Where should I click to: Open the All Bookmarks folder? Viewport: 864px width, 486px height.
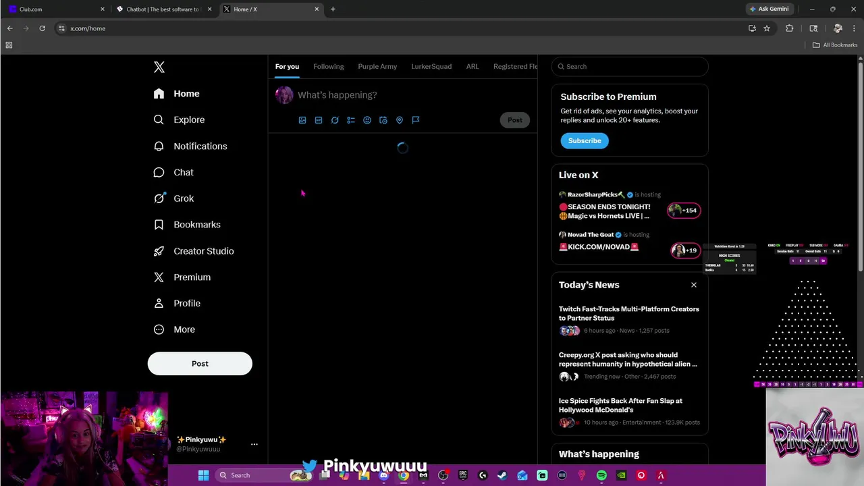coord(835,45)
